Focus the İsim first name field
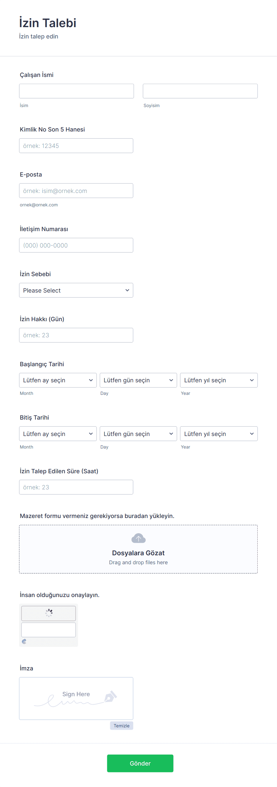 [76, 91]
